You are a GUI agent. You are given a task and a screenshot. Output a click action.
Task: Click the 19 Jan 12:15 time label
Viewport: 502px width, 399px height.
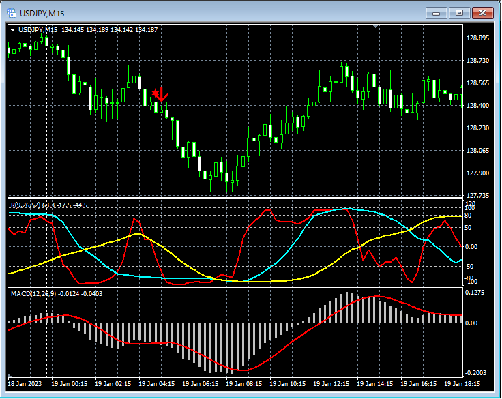click(331, 383)
